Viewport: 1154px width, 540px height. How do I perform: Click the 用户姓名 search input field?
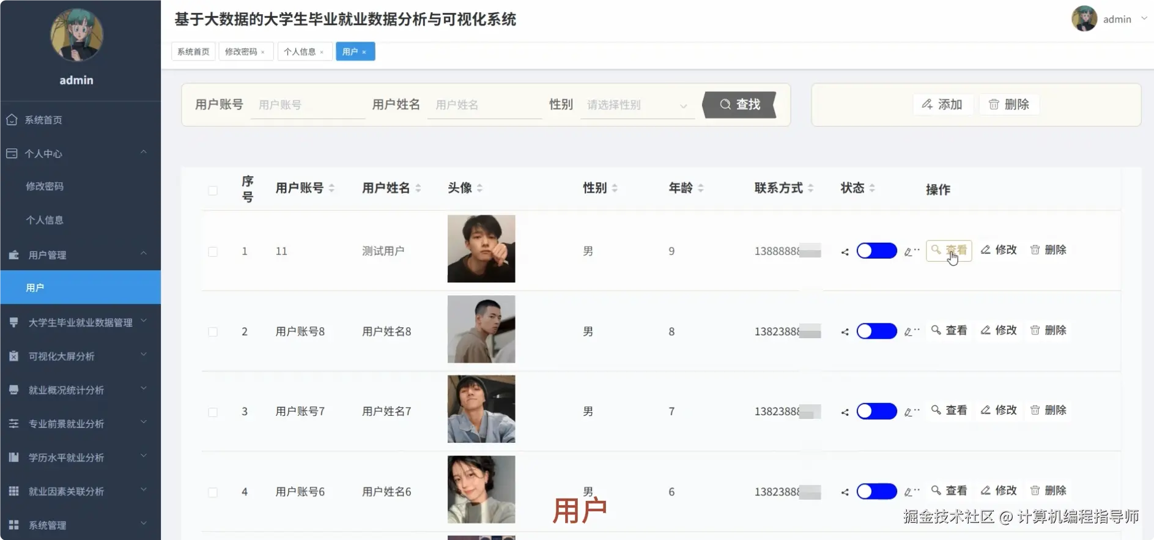pos(484,105)
